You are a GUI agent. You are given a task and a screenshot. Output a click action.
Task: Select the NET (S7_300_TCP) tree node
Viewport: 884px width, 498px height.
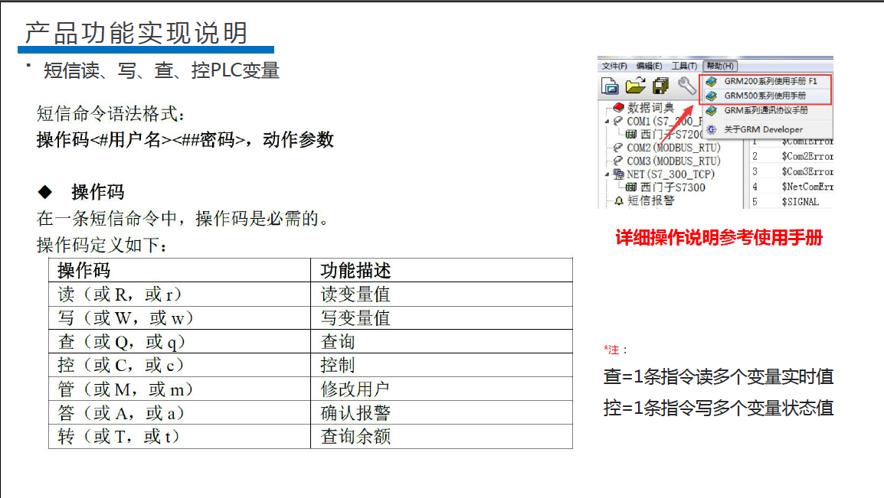click(670, 174)
